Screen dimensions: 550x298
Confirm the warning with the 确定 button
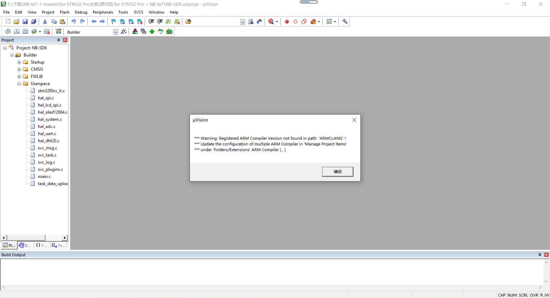tap(337, 172)
